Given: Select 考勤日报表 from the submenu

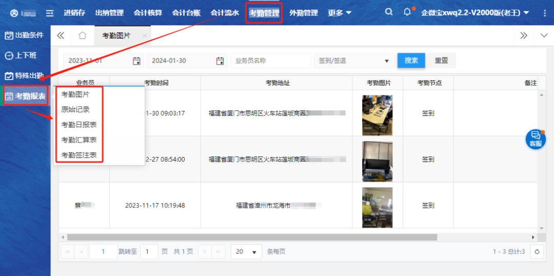Looking at the screenshot, I should point(79,125).
